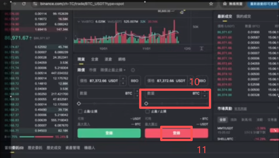Collapse the Vol(BTC) indicator chevron
The width and height of the screenshot is (279, 158).
click(x=79, y=21)
